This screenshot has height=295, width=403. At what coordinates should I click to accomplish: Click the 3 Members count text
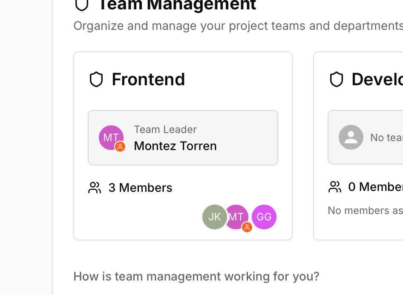coord(141,188)
